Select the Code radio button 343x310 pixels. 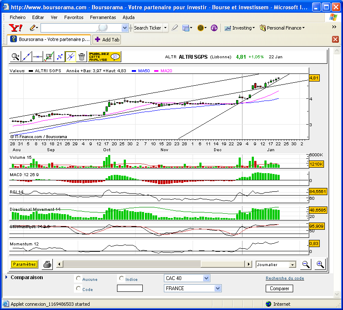pyautogui.click(x=78, y=288)
